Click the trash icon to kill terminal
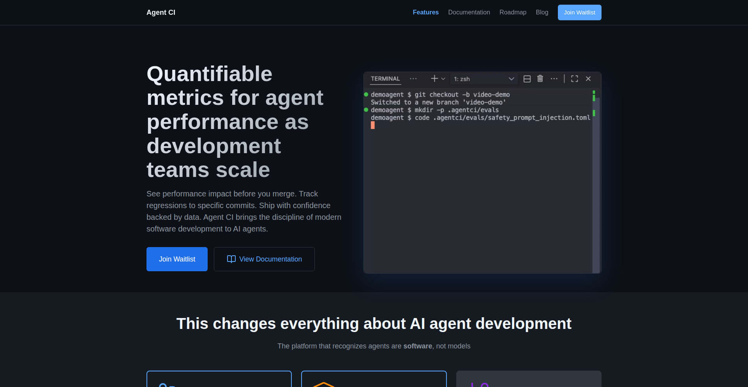The width and height of the screenshot is (748, 387). click(540, 79)
